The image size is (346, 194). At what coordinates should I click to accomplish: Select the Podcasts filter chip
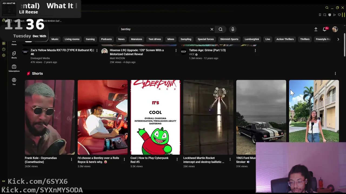click(106, 39)
